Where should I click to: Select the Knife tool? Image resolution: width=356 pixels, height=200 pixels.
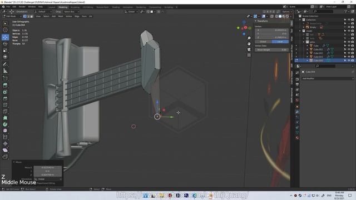click(5, 111)
